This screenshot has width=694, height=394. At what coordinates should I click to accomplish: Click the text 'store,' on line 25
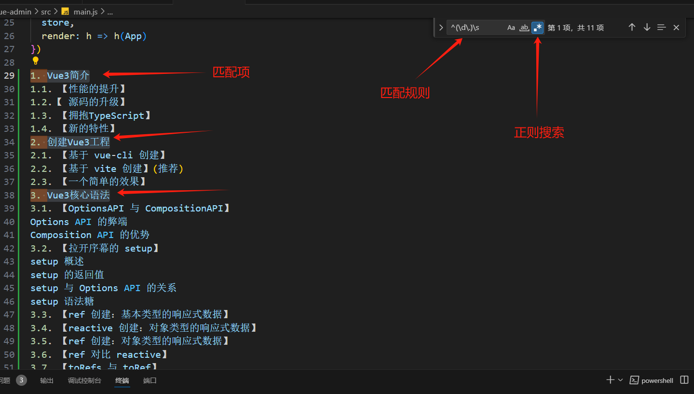[58, 22]
